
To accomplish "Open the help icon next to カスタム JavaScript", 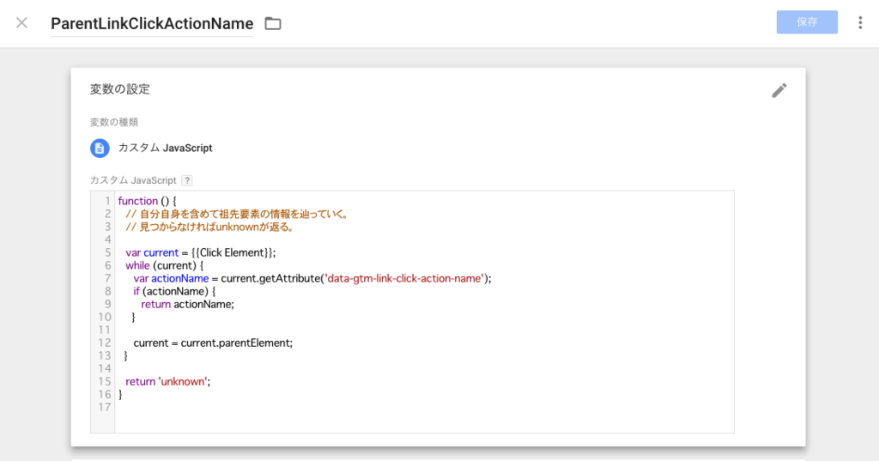I will (187, 180).
